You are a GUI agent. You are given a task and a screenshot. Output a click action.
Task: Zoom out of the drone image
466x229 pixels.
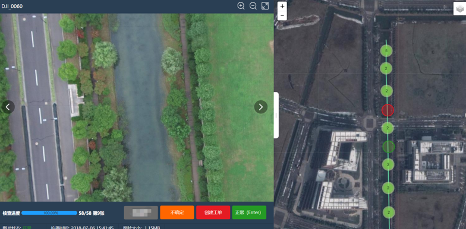[253, 6]
